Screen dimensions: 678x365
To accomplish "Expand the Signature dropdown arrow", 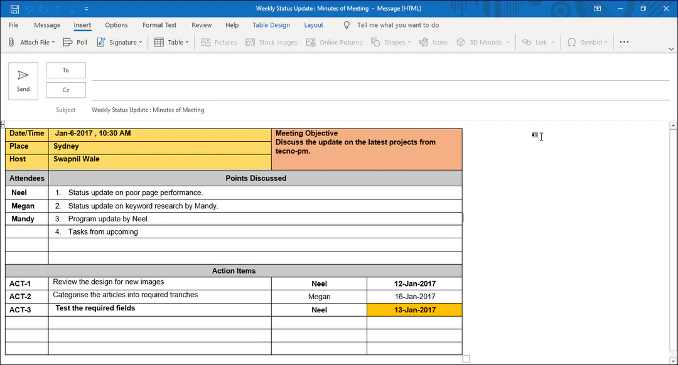I will tap(140, 43).
